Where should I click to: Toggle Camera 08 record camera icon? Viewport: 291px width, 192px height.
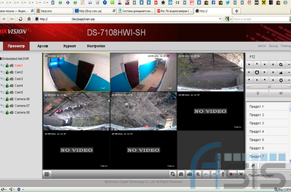[11, 113]
